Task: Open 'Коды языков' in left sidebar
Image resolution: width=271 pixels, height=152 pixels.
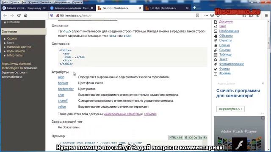Action: click(16, 51)
